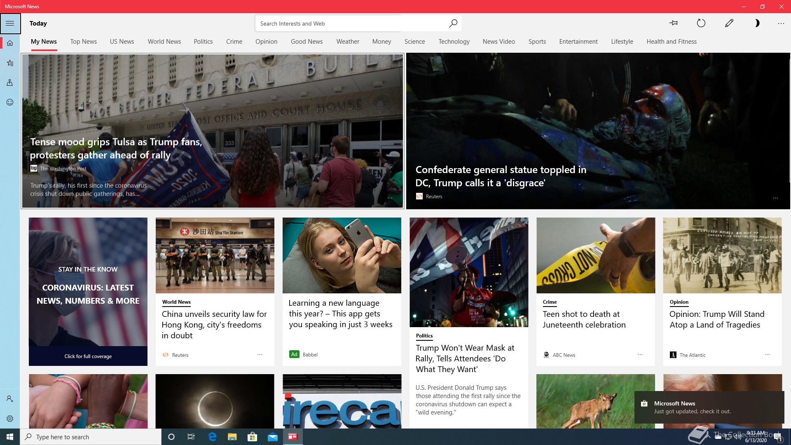791x445 pixels.
Task: Open the News Video tab
Action: click(498, 42)
